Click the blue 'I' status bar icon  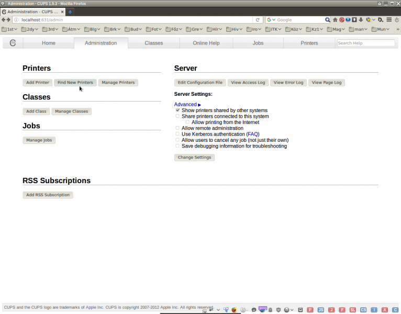[x=374, y=310]
